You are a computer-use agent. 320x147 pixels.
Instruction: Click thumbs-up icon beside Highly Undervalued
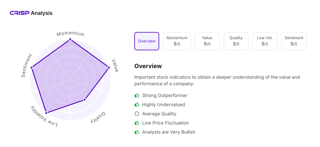click(x=137, y=105)
